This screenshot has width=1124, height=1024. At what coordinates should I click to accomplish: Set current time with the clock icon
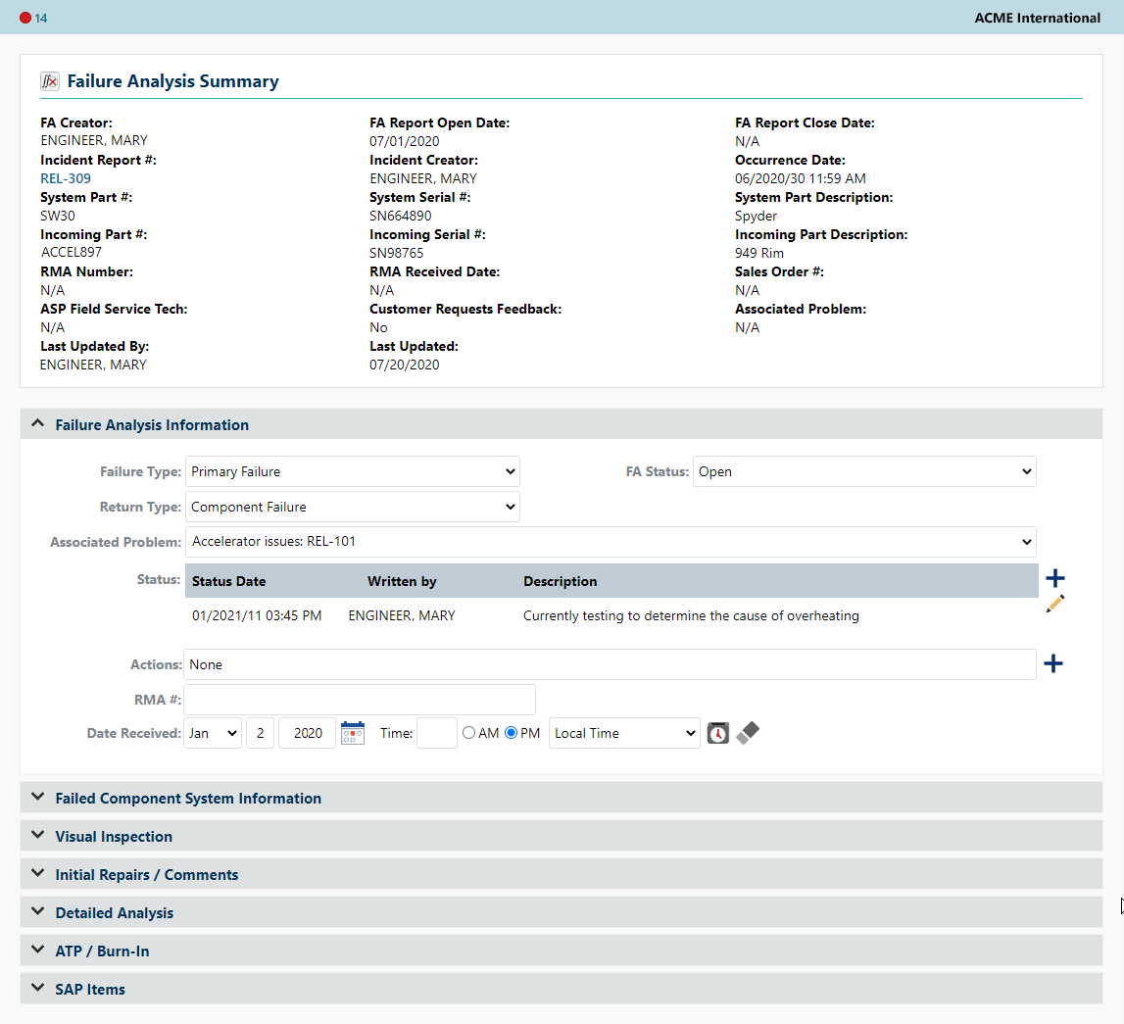(x=718, y=733)
